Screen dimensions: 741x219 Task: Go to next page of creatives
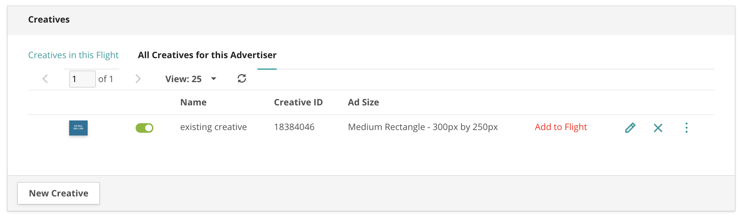tap(138, 79)
